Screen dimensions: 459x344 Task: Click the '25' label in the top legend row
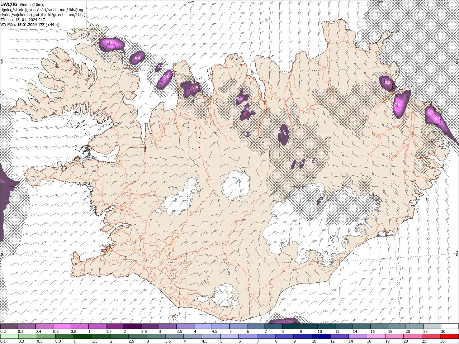coord(425,331)
